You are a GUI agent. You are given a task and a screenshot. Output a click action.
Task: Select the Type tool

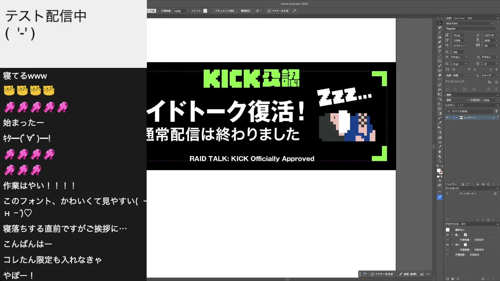439,52
